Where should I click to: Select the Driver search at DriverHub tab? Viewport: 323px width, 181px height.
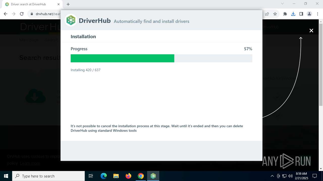tap(32, 4)
